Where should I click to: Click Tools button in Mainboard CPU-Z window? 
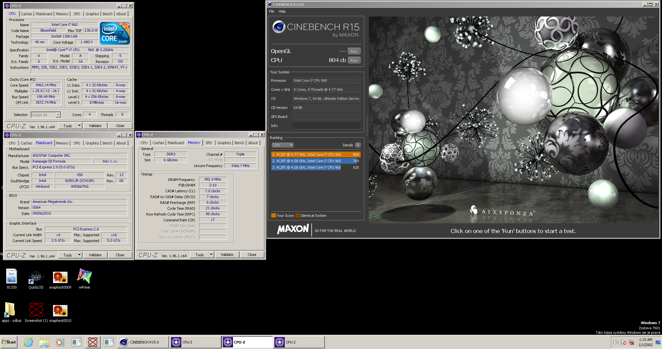pyautogui.click(x=68, y=255)
